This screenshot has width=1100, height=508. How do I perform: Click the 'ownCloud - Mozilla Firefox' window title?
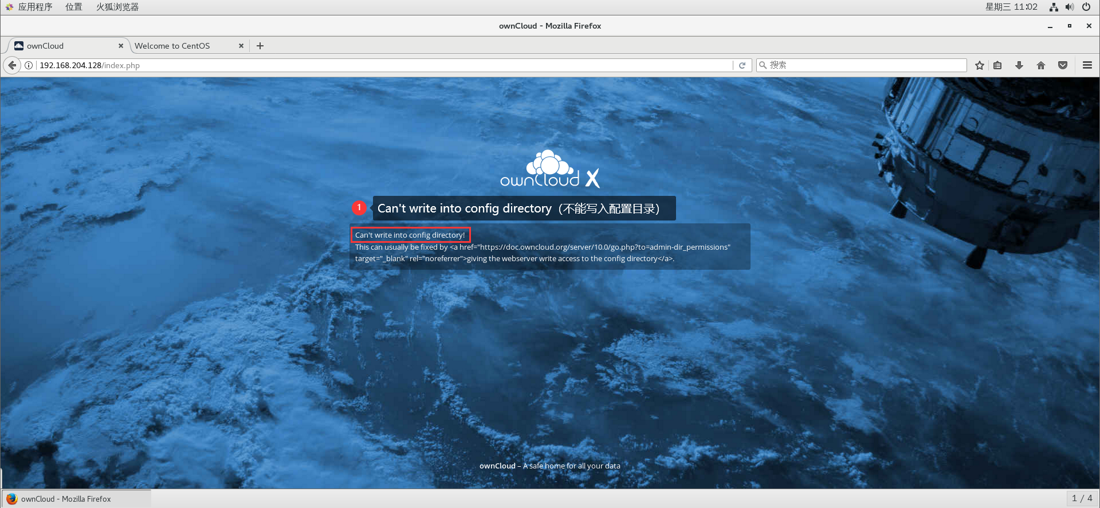point(550,26)
